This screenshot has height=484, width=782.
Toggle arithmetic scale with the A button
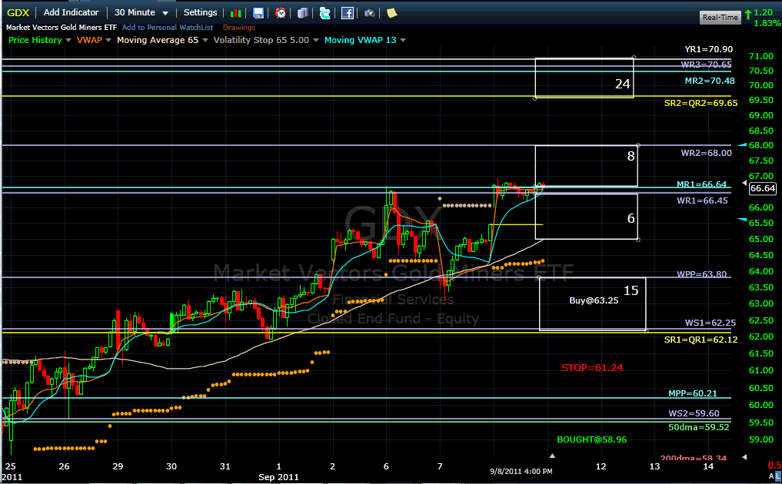coord(771,476)
